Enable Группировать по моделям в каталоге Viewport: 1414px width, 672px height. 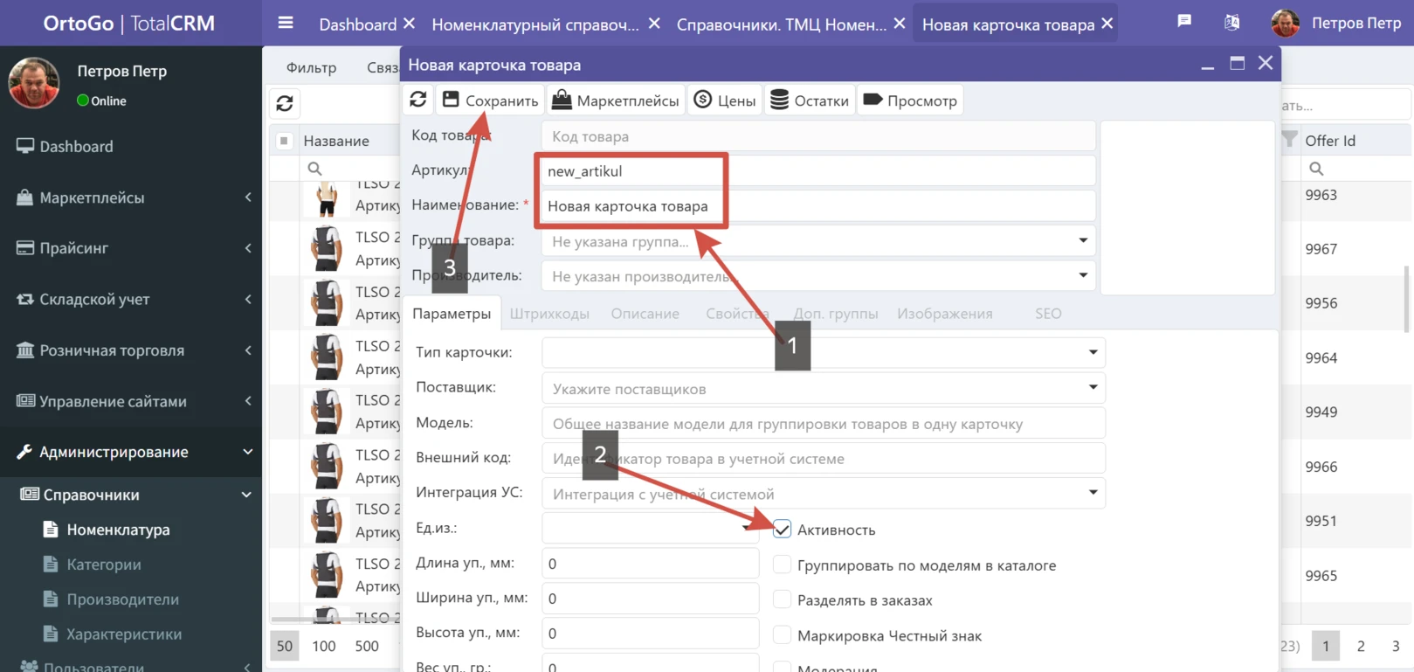pyautogui.click(x=782, y=565)
